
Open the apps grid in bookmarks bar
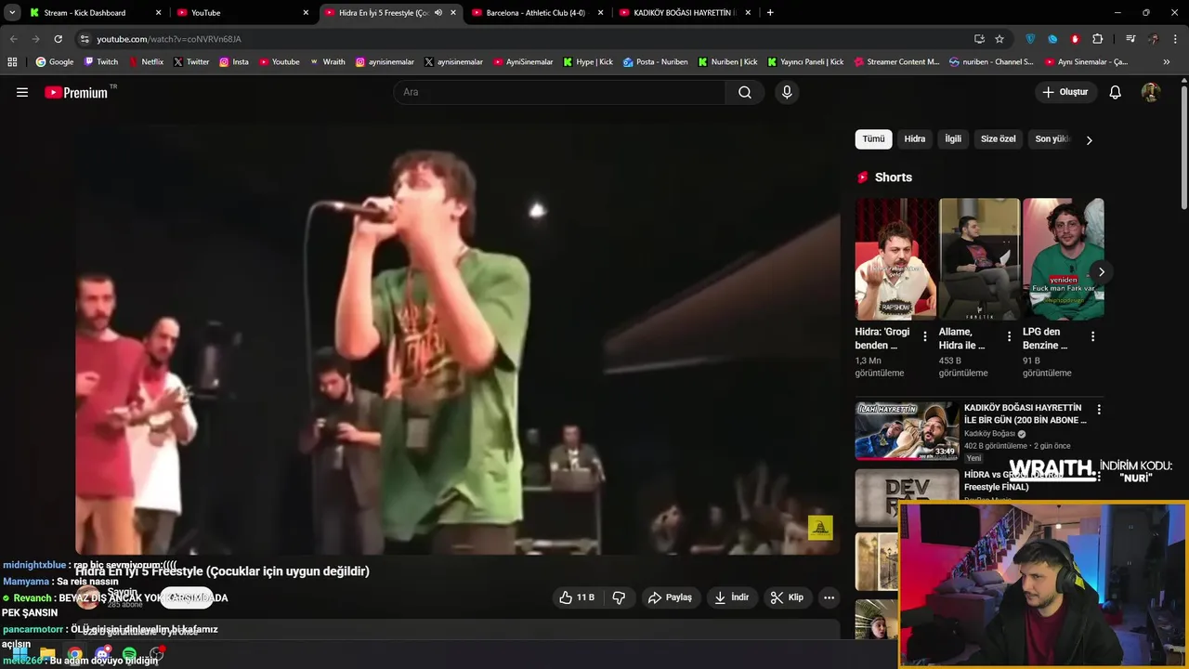pos(12,61)
